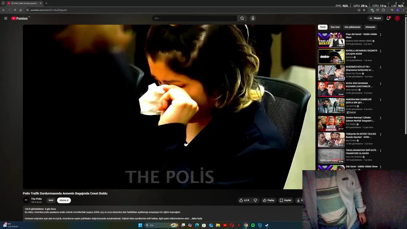Open the Paşa Abi Serisi video thumbnail
Viewport: 407px width, 229px height.
point(331,40)
